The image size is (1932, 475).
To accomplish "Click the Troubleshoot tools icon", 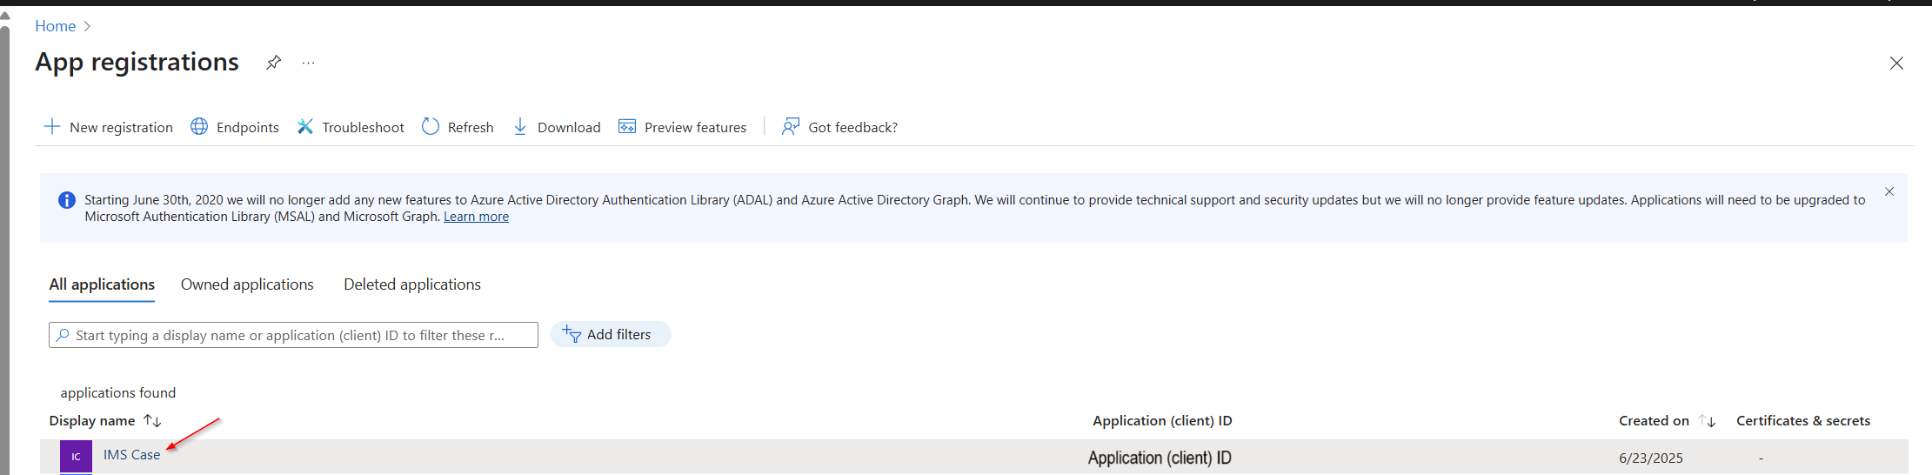I will coord(304,127).
